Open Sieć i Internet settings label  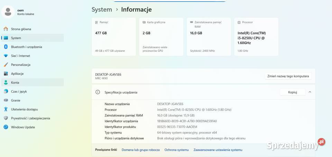pos(20,56)
